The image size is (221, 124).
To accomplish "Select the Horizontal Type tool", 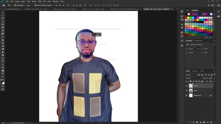I will coord(2,61).
